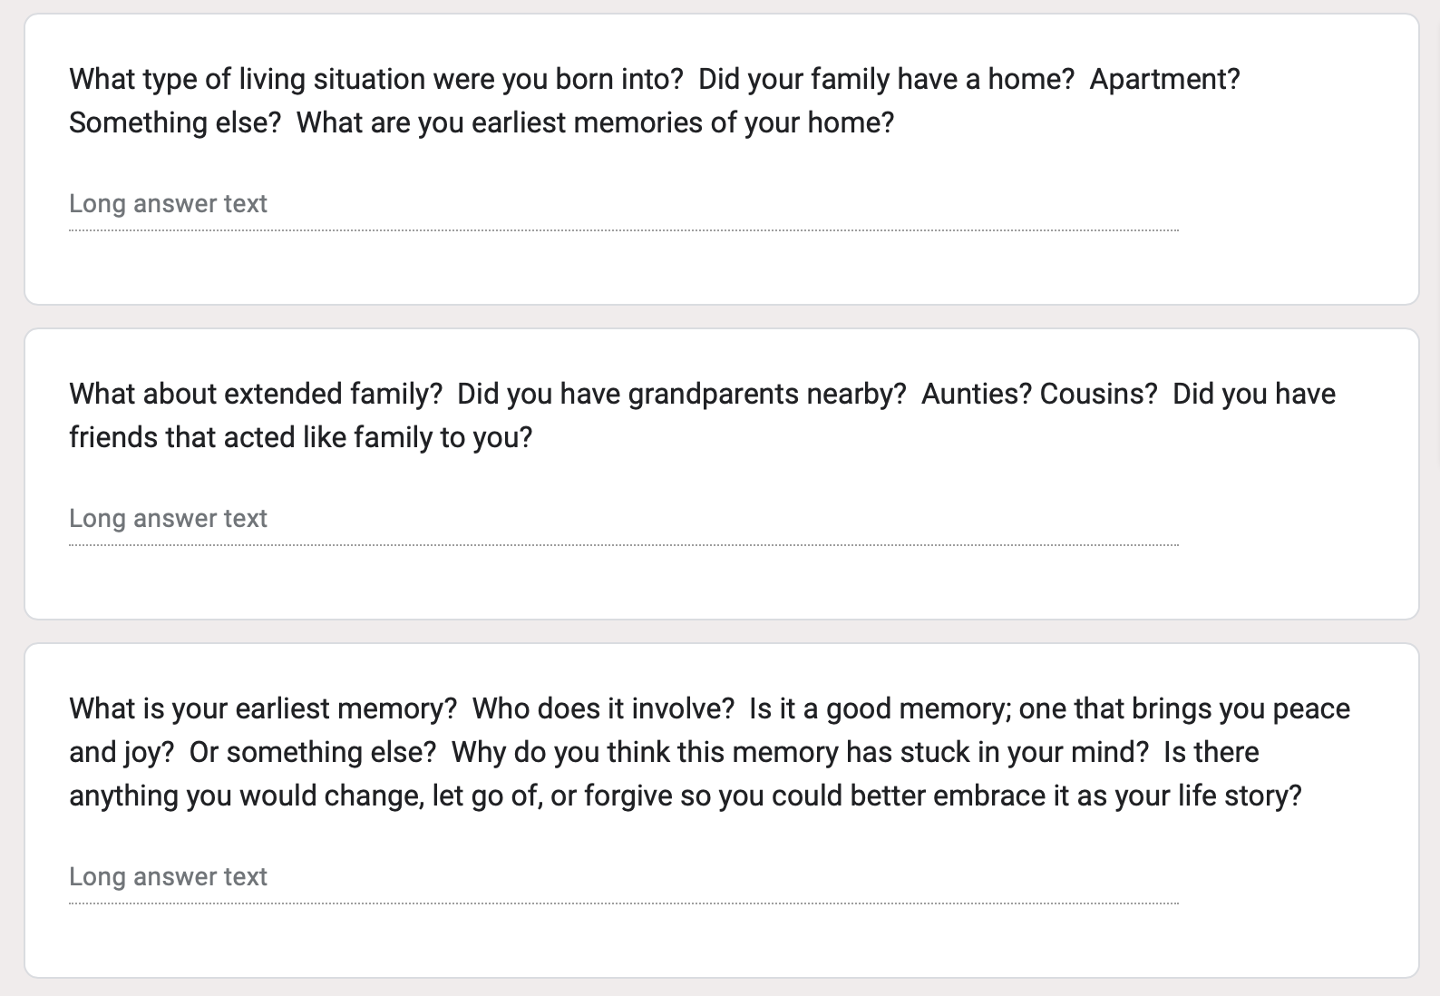Click 'Who does it involve?' in third question
Image resolution: width=1440 pixels, height=996 pixels.
click(603, 708)
